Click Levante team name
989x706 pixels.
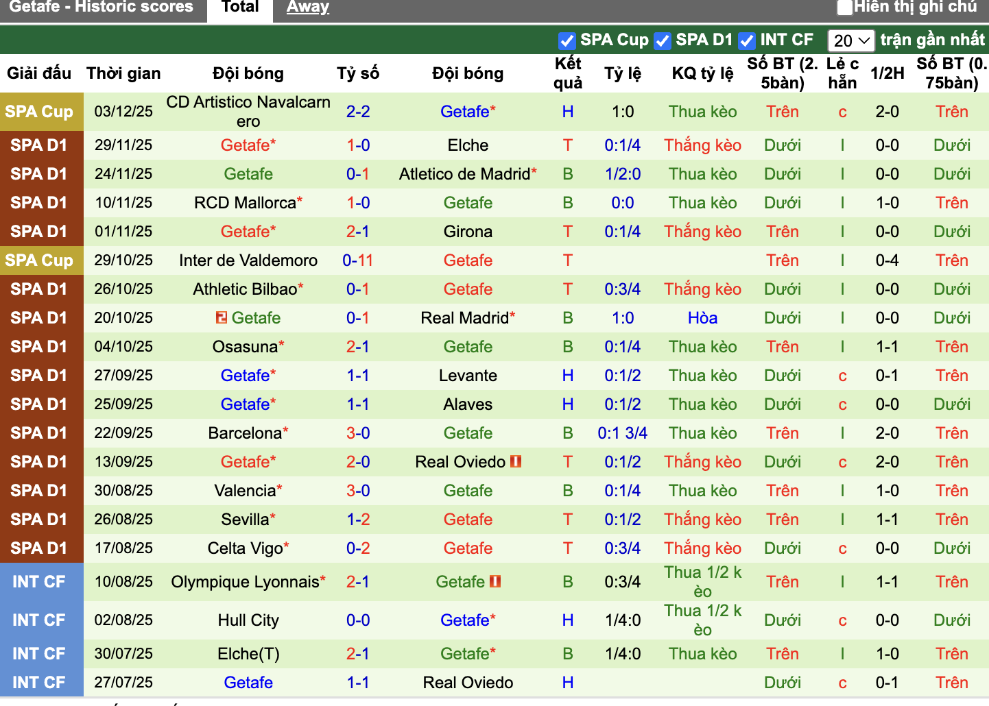point(468,376)
